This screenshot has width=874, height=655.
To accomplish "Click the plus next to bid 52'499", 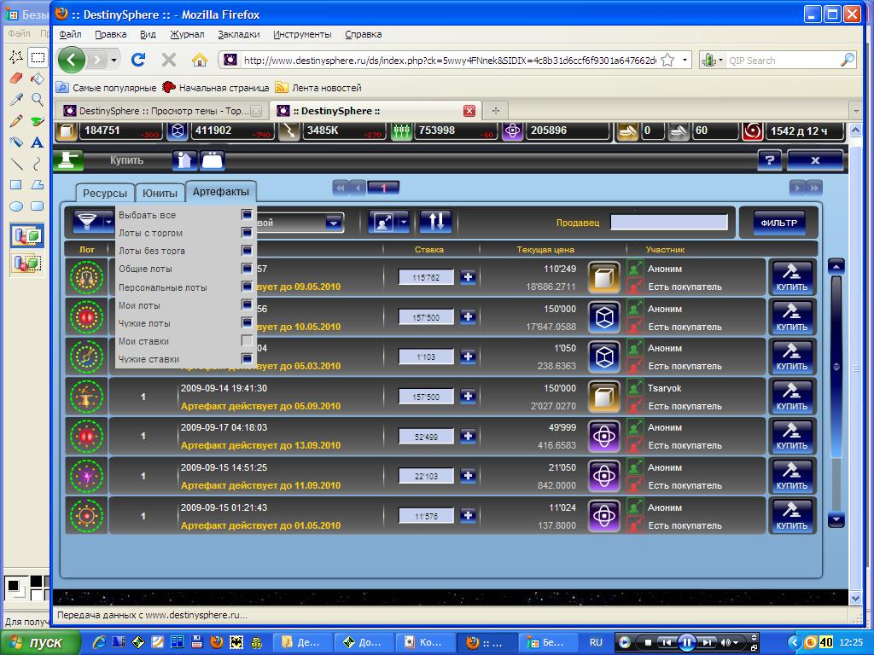I will (468, 436).
